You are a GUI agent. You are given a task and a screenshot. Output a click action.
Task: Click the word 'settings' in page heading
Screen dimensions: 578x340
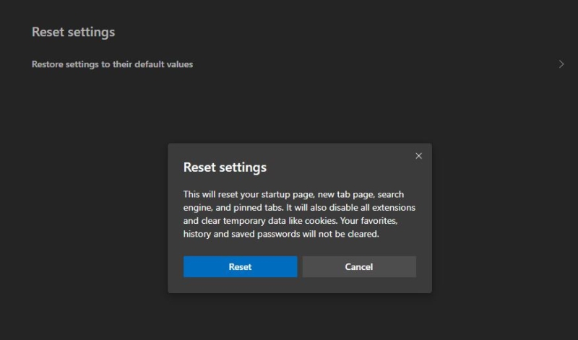92,32
